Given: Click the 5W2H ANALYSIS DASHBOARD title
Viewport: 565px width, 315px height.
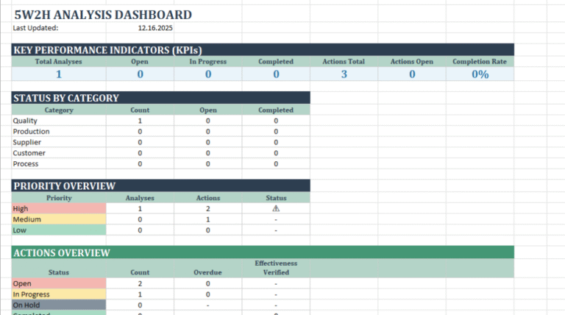Looking at the screenshot, I should pos(103,15).
